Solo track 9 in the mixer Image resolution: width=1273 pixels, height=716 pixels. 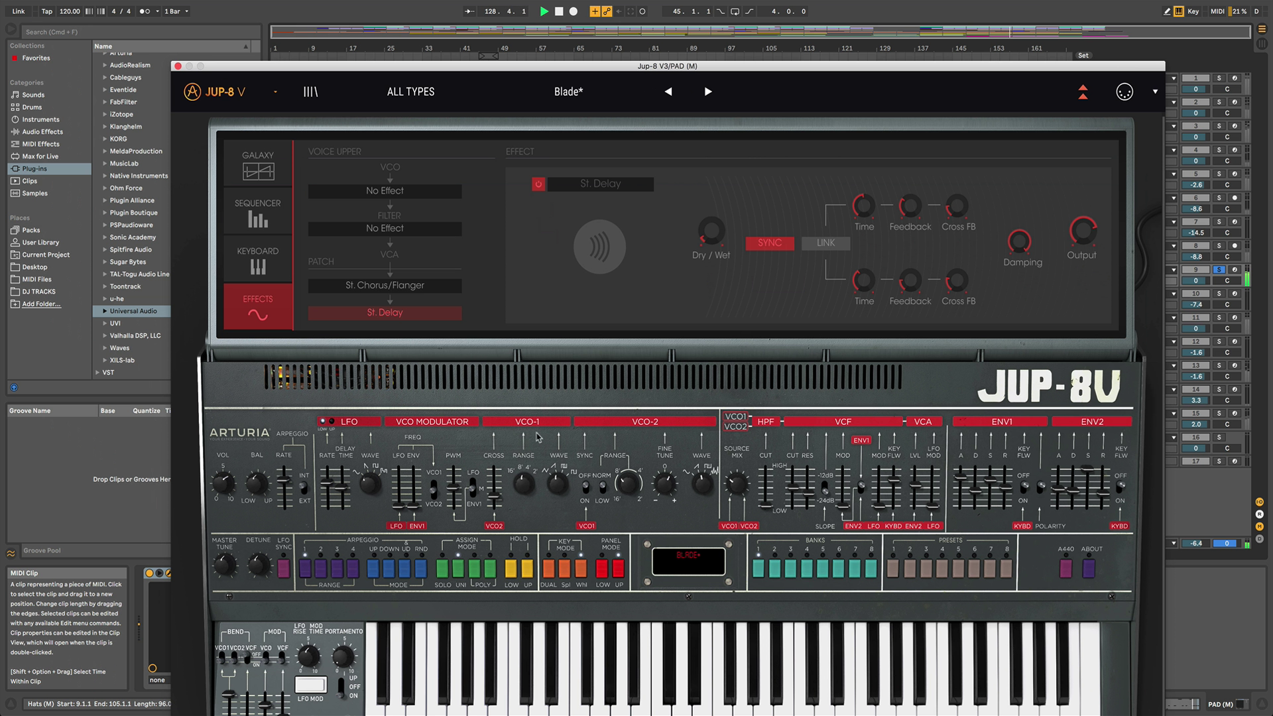pyautogui.click(x=1219, y=270)
